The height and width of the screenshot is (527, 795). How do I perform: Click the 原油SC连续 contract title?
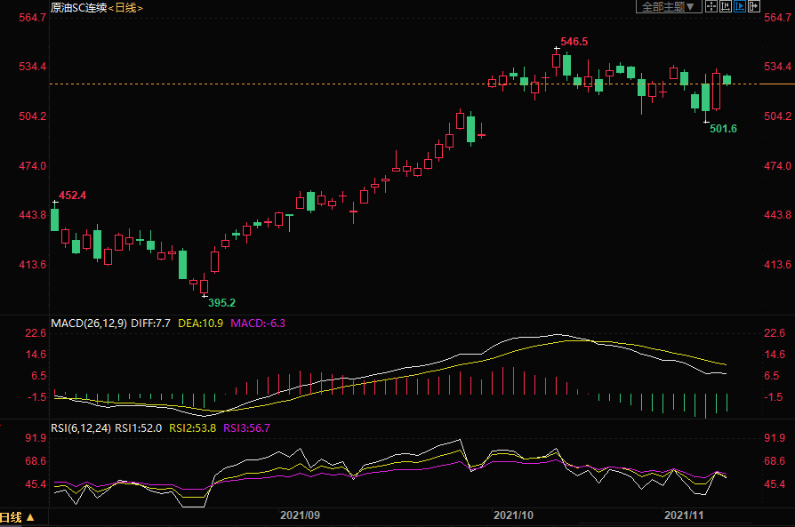tap(77, 7)
